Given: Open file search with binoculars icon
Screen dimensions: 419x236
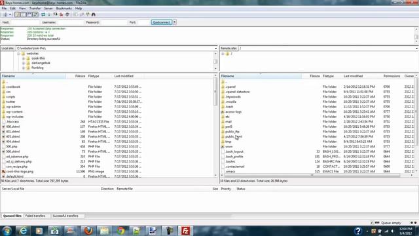Looking at the screenshot, I should (94, 14).
